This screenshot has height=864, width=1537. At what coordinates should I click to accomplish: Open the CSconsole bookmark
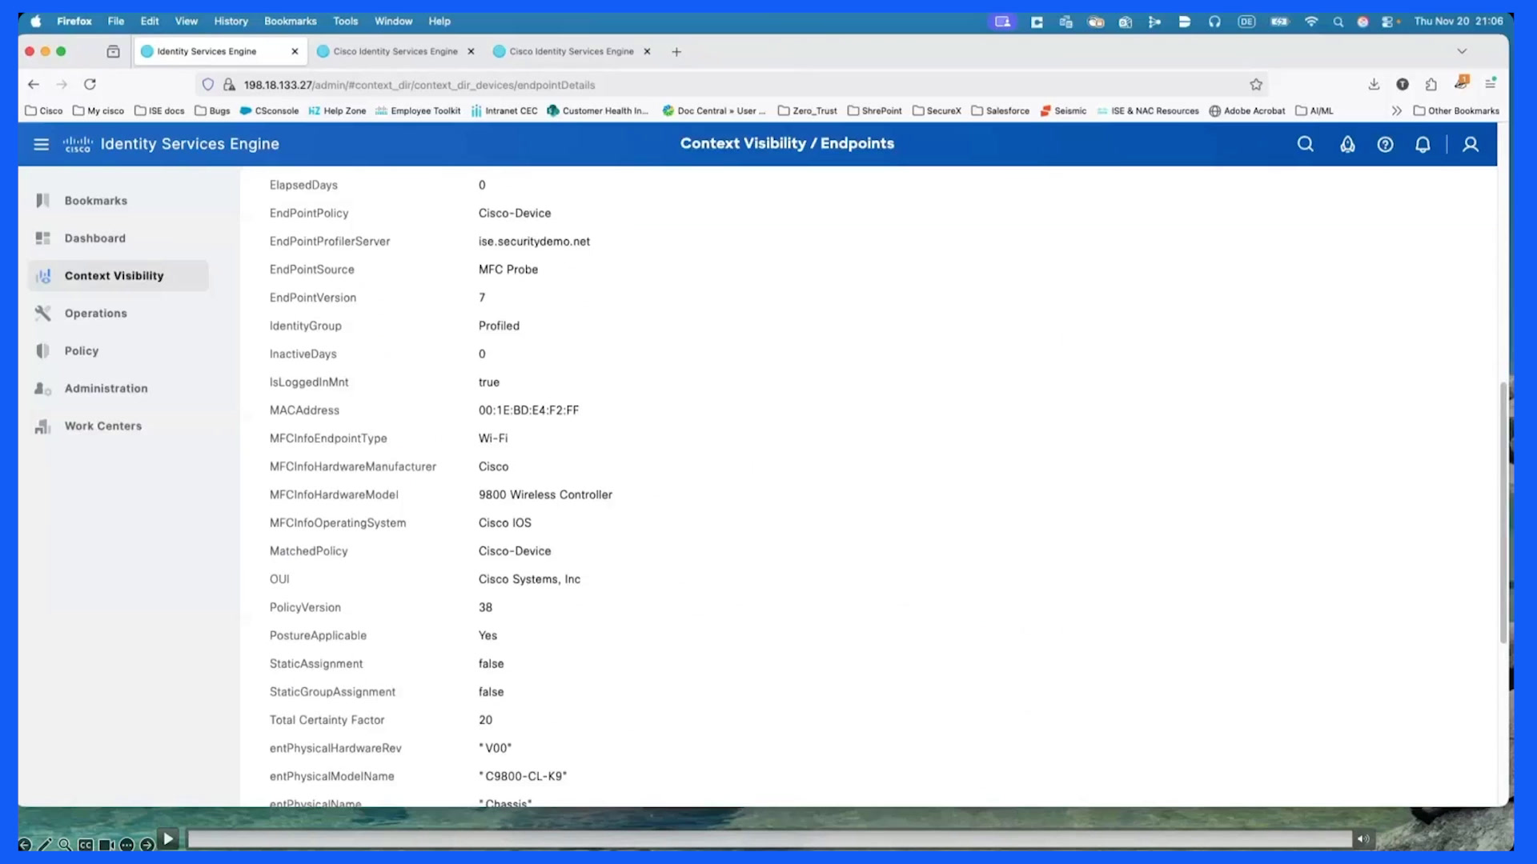click(x=269, y=111)
